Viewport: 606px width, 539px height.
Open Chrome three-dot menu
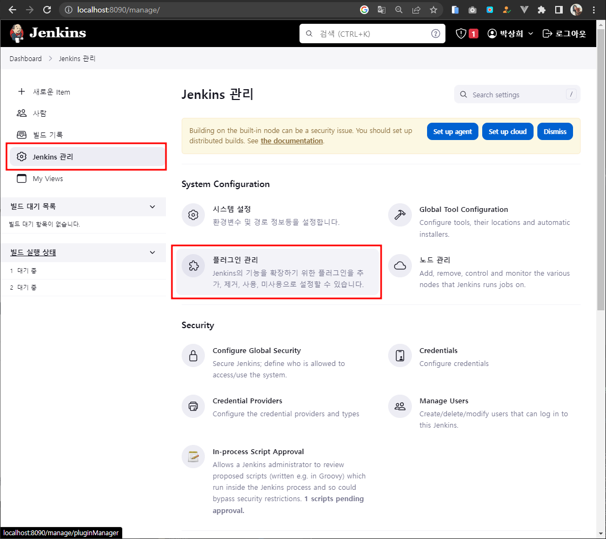point(594,10)
